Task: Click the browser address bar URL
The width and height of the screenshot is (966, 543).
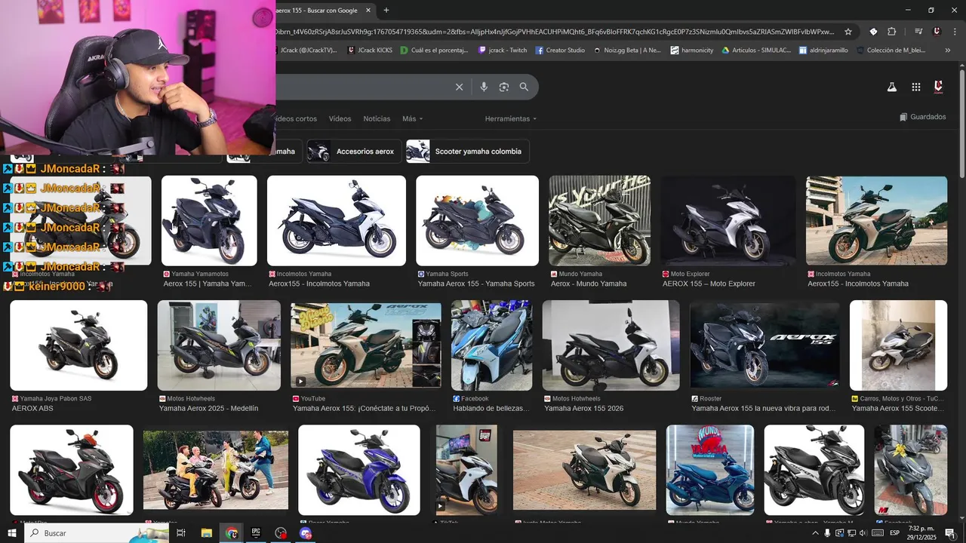Action: (555, 32)
